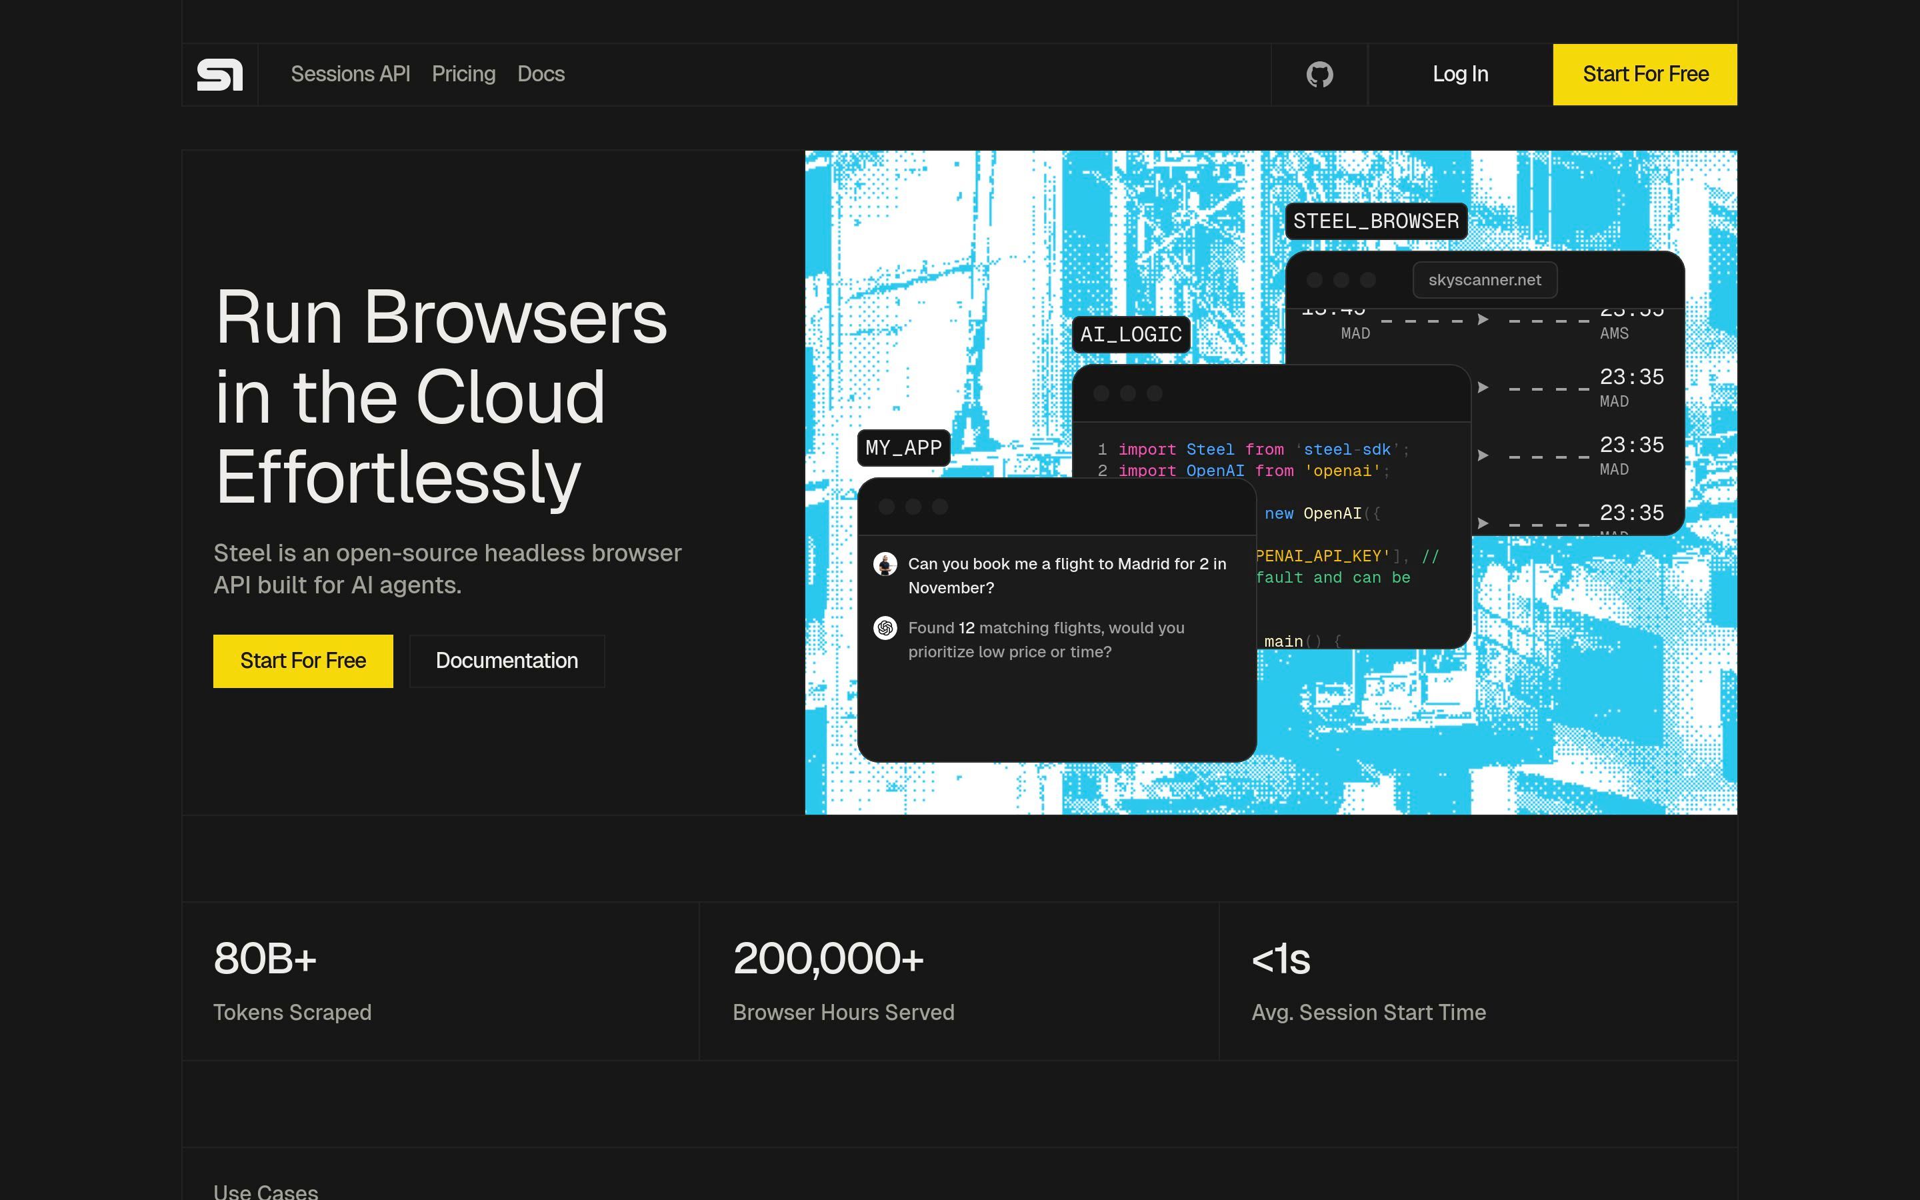
Task: Click Start For Free in header
Action: point(1645,75)
